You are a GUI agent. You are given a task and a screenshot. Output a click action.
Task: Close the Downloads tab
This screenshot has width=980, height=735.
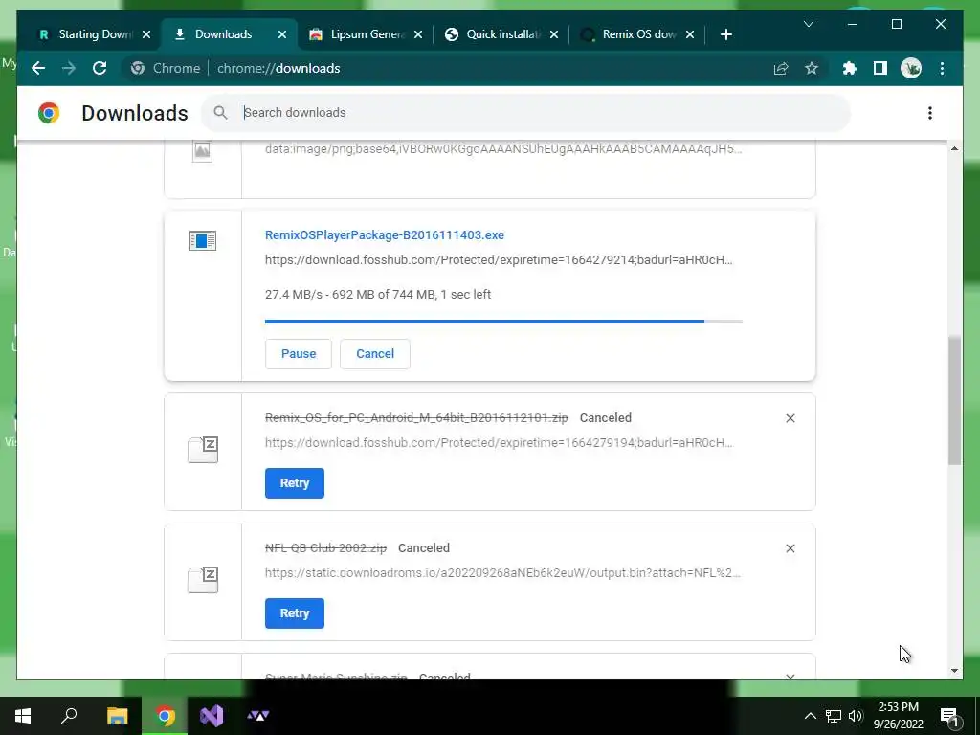coord(282,34)
